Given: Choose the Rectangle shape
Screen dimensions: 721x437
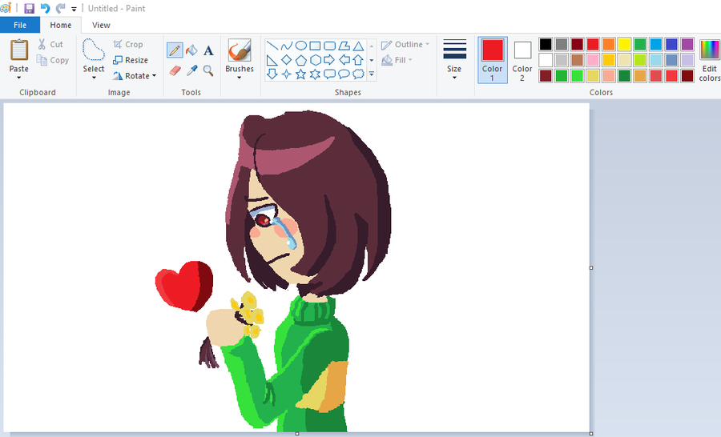Looking at the screenshot, I should point(315,46).
